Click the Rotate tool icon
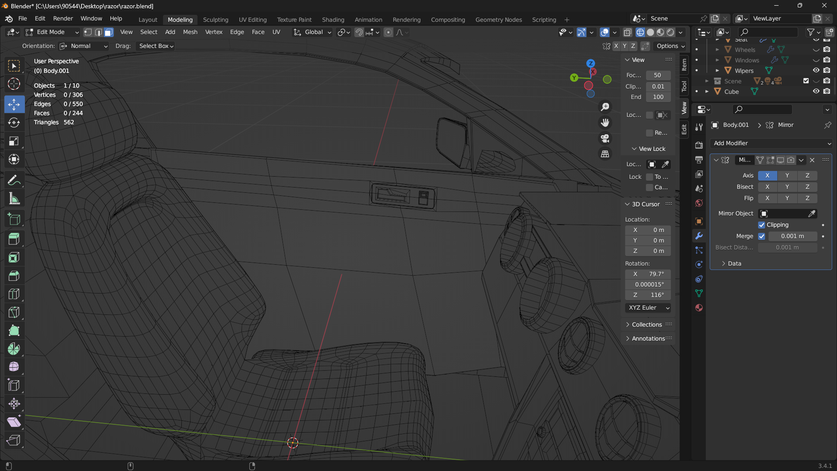The width and height of the screenshot is (837, 471). point(14,123)
